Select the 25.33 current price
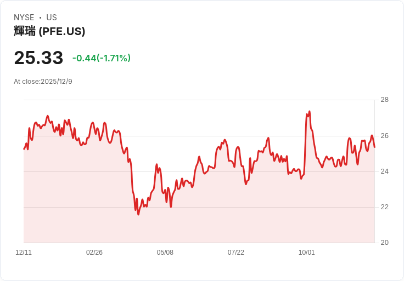This screenshot has height=281, width=404. coord(38,58)
